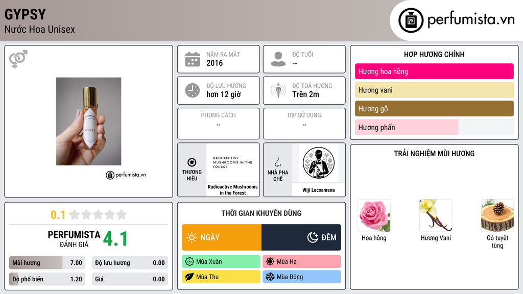Choose the Mùa Xuân season tile
This screenshot has width=523, height=294.
[x=221, y=262]
